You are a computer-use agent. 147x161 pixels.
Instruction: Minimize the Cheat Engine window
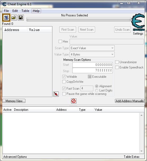tap(122, 3)
